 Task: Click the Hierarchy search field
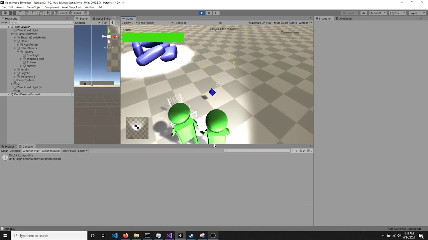[x=41, y=23]
